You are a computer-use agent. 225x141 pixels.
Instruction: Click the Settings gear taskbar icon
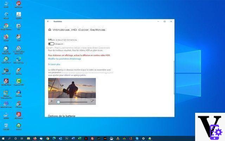coord(143,139)
